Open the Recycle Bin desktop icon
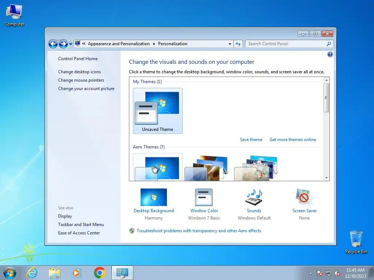This screenshot has height=280, width=374. pyautogui.click(x=356, y=242)
